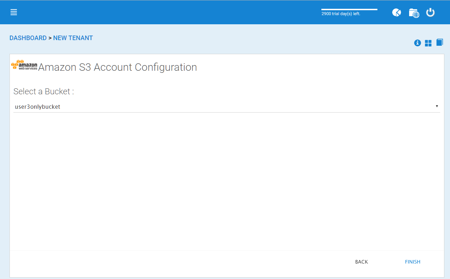The image size is (450, 279).
Task: Click the 'Select a Bucket :' label
Action: click(x=44, y=91)
